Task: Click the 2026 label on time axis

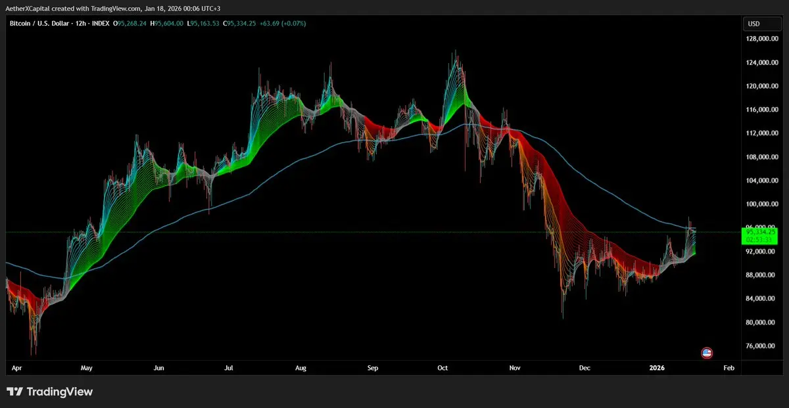Action: point(657,369)
